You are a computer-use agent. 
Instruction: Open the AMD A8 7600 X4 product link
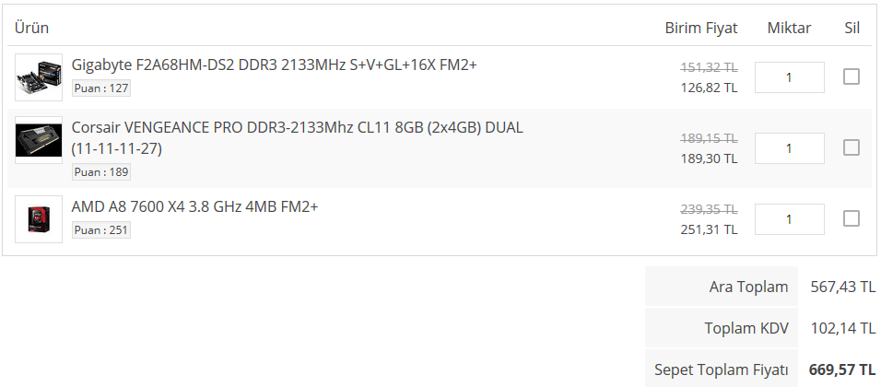point(194,206)
